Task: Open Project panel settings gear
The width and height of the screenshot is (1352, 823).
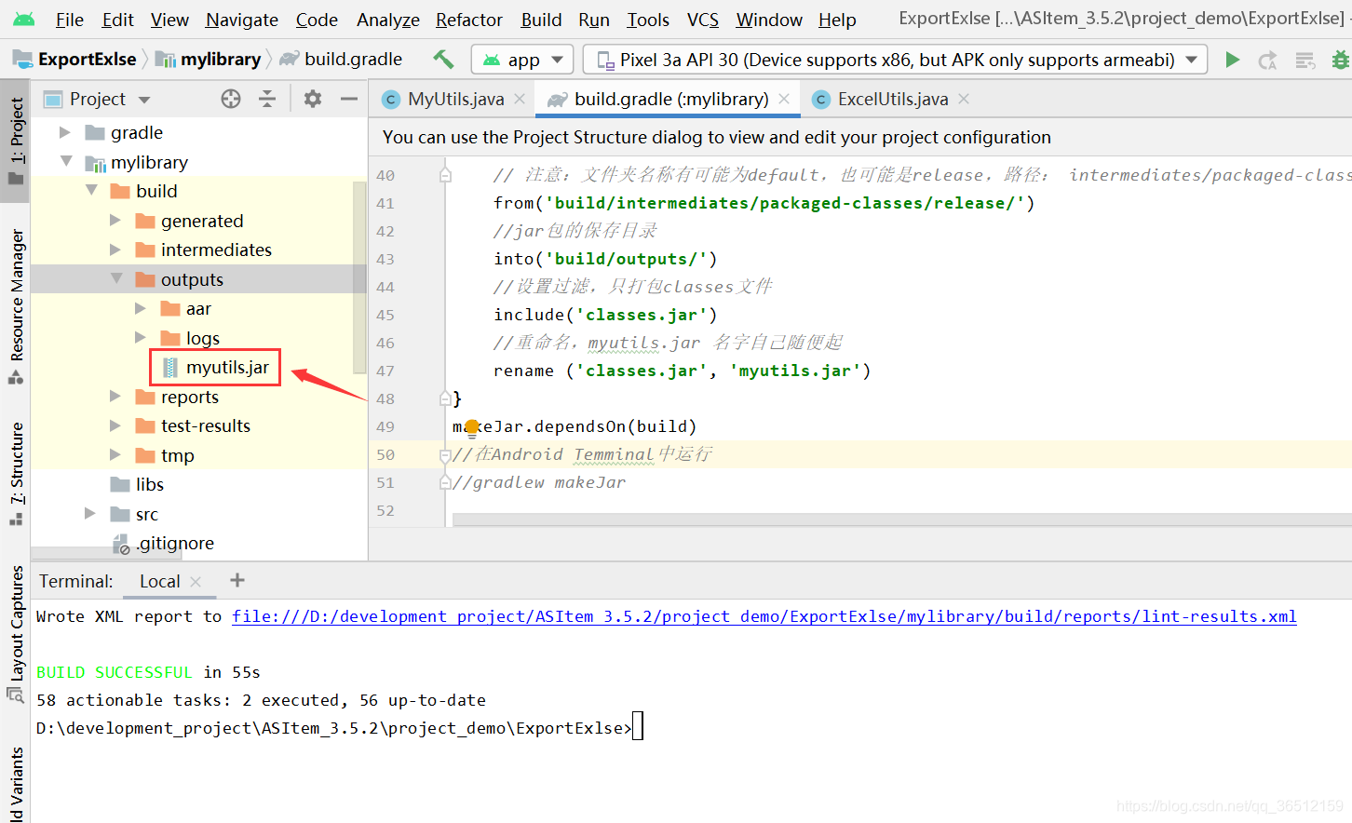Action: pyautogui.click(x=313, y=99)
